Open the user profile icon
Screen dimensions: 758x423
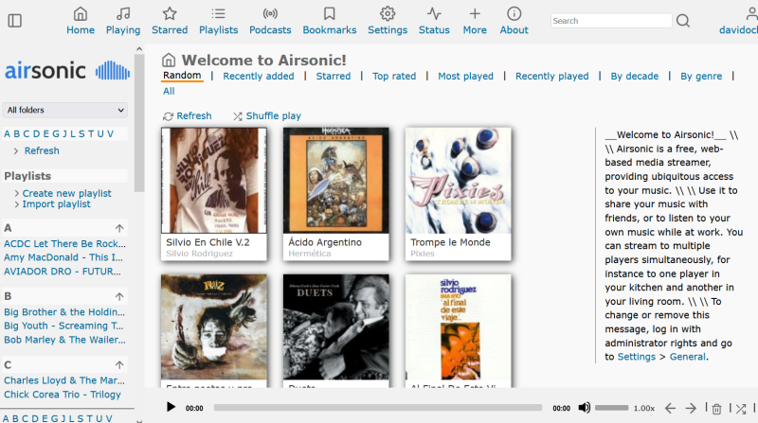(750, 13)
